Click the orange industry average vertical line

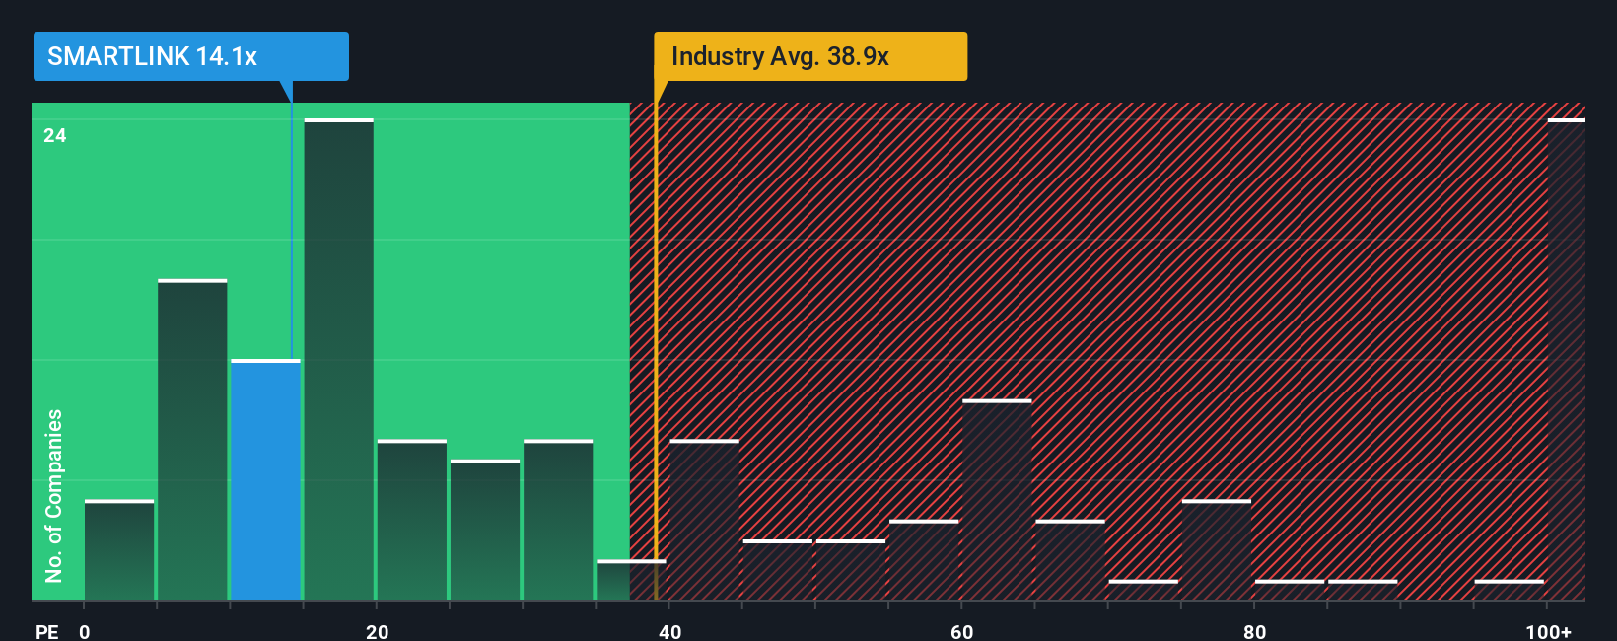(656, 350)
